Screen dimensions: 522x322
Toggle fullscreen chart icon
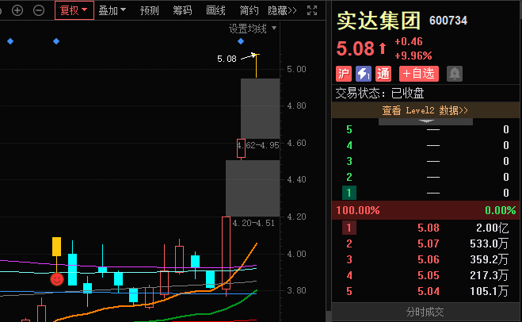[x=312, y=10]
